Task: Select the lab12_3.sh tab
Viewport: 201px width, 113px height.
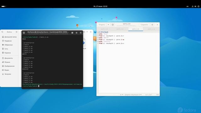Action: coord(136,29)
